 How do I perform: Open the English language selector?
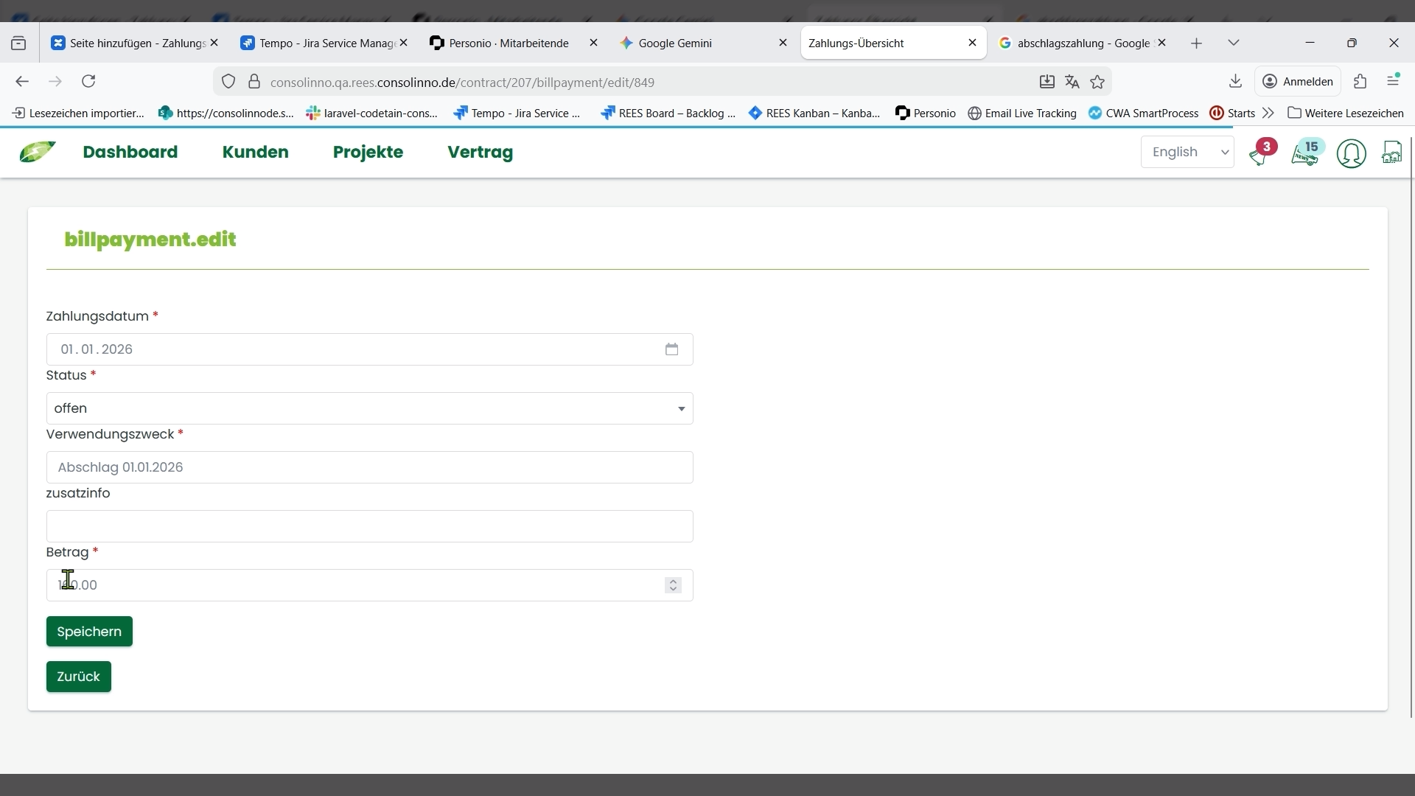[x=1187, y=153]
